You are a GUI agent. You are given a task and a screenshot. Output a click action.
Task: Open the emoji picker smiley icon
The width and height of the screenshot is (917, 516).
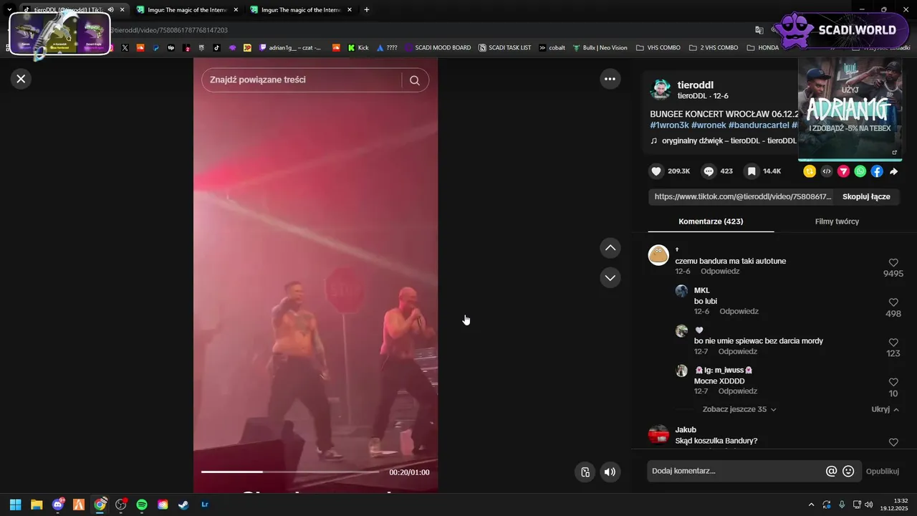coord(848,472)
